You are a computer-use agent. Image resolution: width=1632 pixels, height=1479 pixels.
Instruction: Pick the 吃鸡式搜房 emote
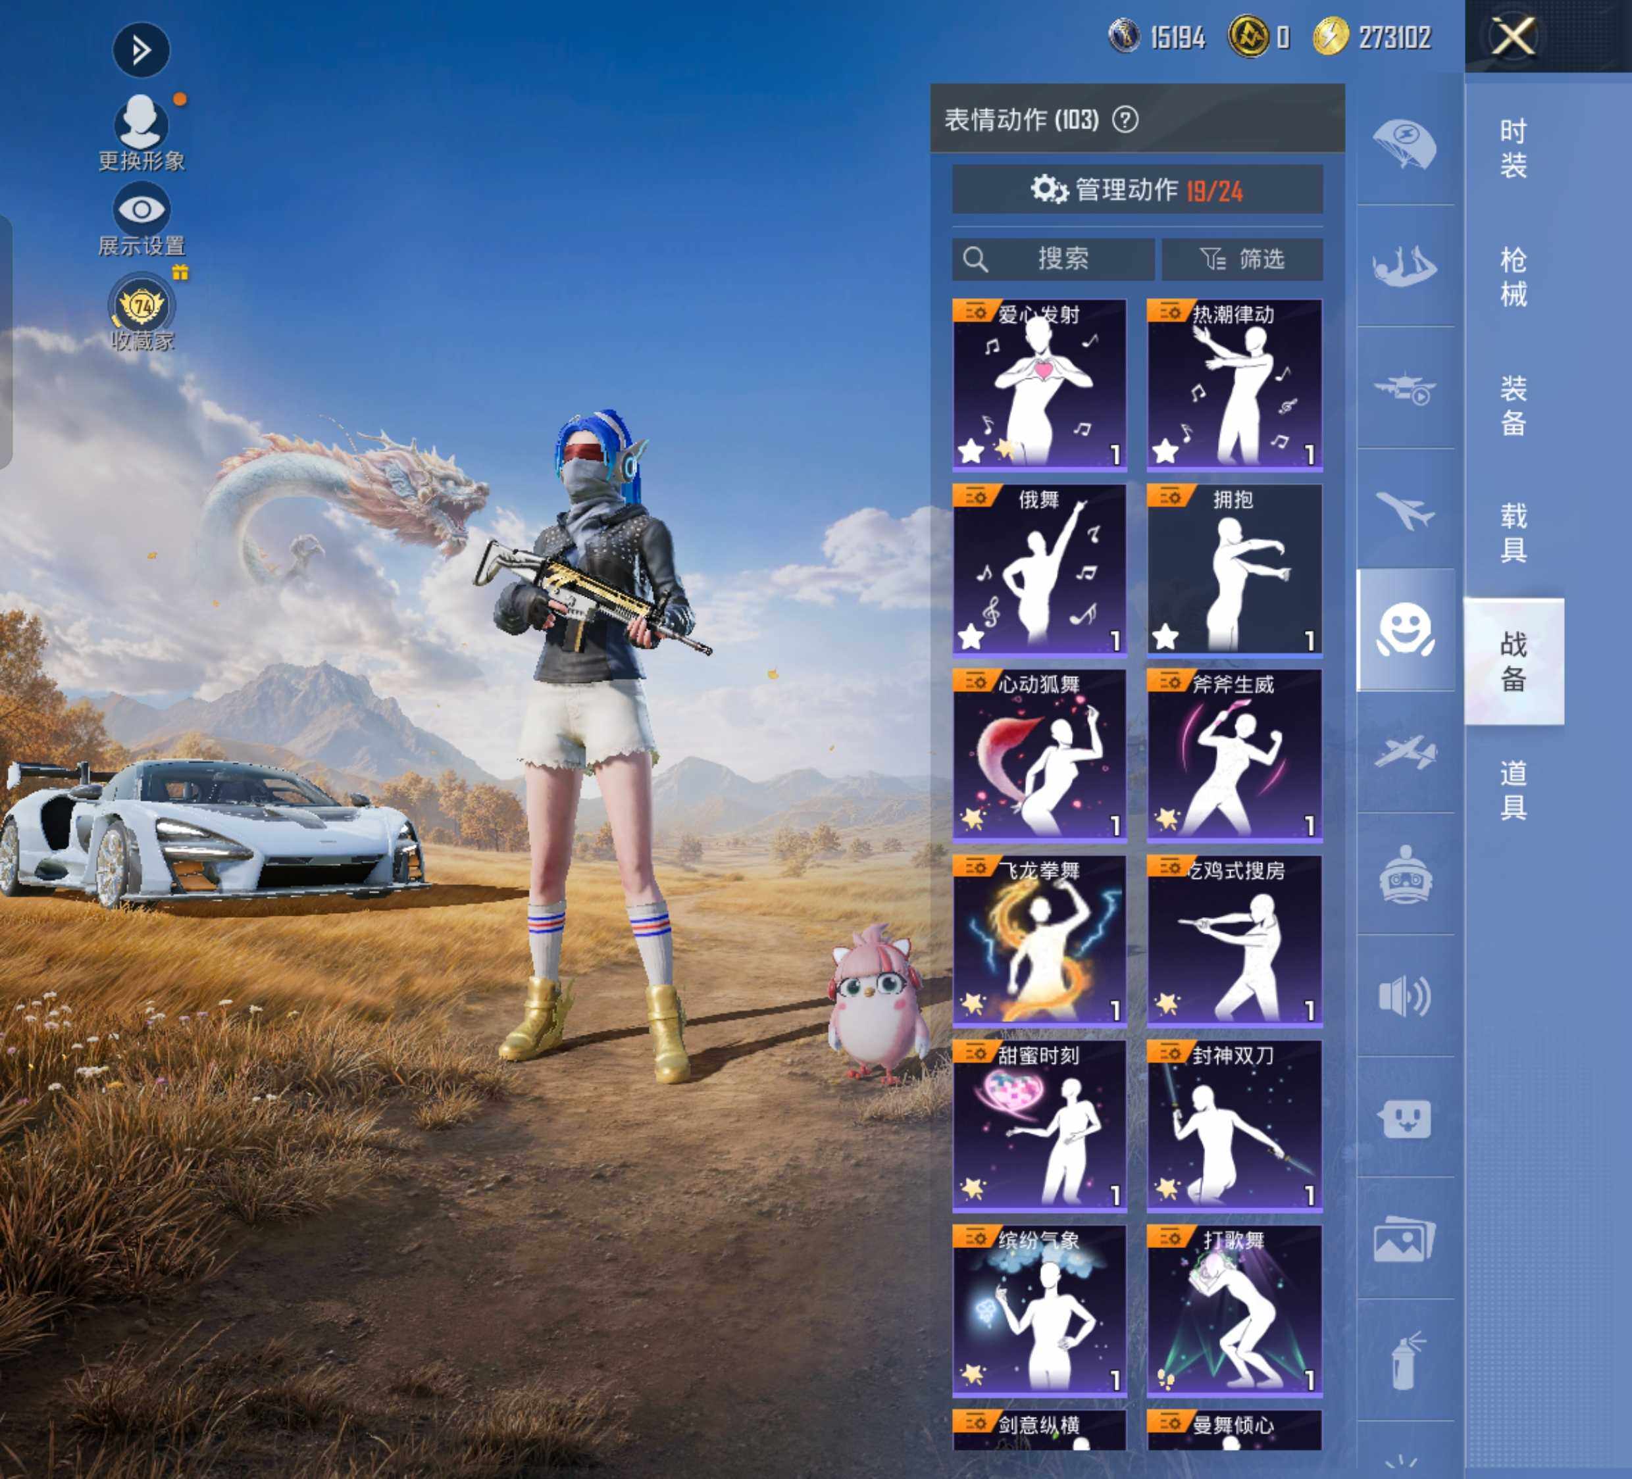[x=1234, y=940]
